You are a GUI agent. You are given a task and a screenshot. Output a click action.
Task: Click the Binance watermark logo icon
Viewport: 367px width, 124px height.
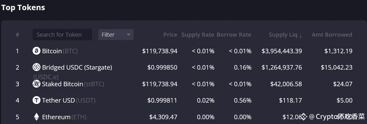coord(304,116)
